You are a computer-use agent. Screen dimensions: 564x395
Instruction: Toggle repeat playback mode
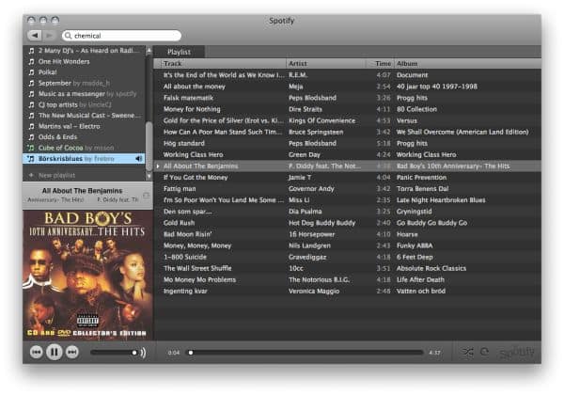(484, 352)
